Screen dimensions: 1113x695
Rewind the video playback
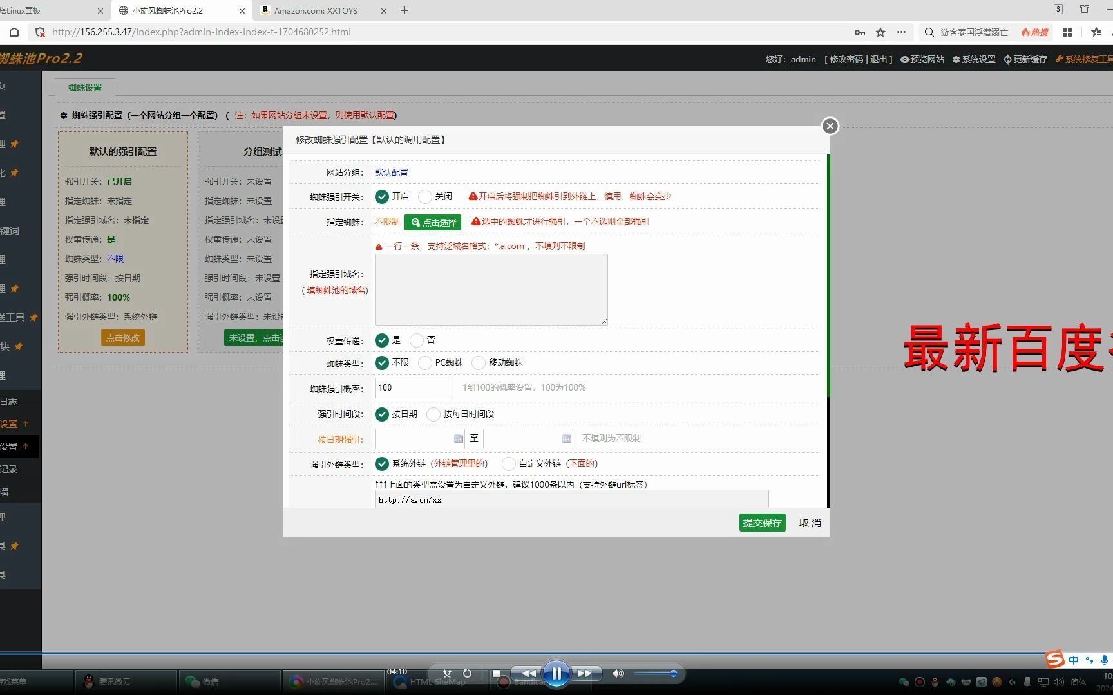[529, 674]
